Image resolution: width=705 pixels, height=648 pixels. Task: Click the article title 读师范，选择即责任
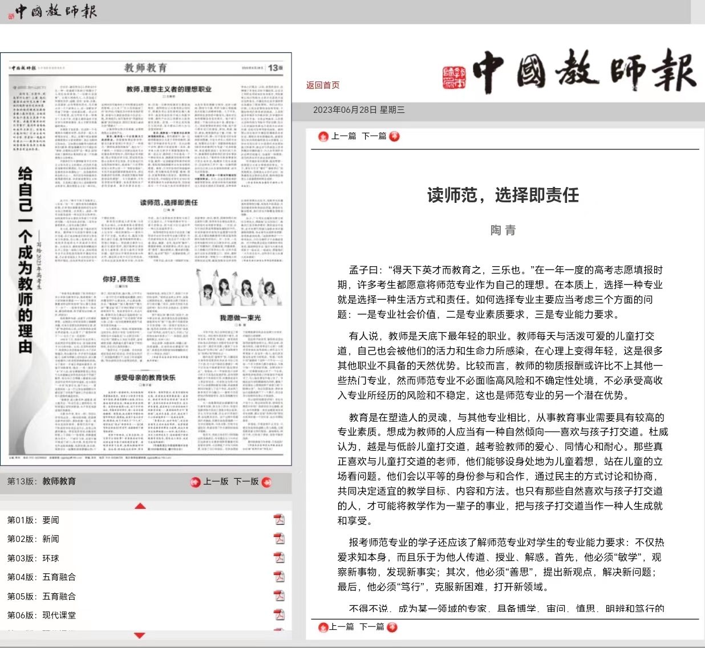503,195
